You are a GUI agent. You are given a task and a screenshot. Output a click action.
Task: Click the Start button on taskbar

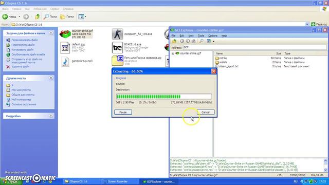tap(11, 181)
